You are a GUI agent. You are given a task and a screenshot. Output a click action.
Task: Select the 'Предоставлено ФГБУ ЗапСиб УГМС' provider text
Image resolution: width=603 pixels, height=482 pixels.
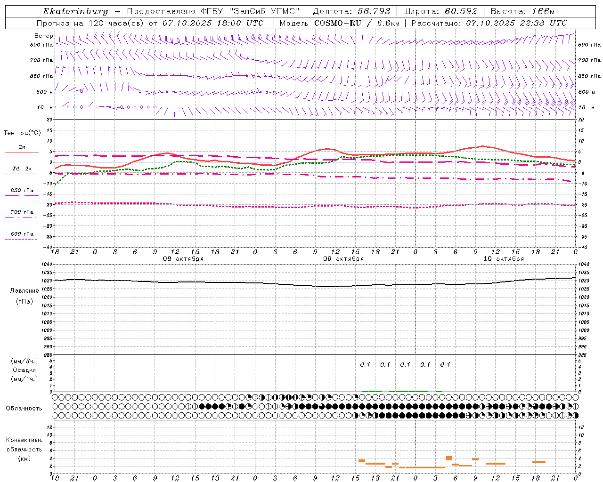click(x=213, y=11)
